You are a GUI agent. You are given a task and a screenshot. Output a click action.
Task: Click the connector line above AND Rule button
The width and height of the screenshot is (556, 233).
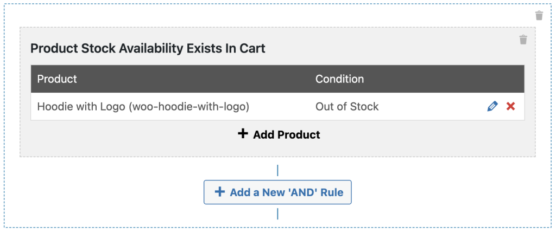point(277,171)
